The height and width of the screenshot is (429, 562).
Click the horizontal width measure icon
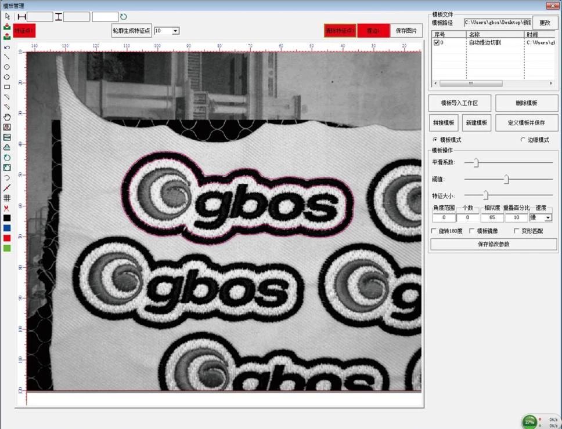click(22, 17)
